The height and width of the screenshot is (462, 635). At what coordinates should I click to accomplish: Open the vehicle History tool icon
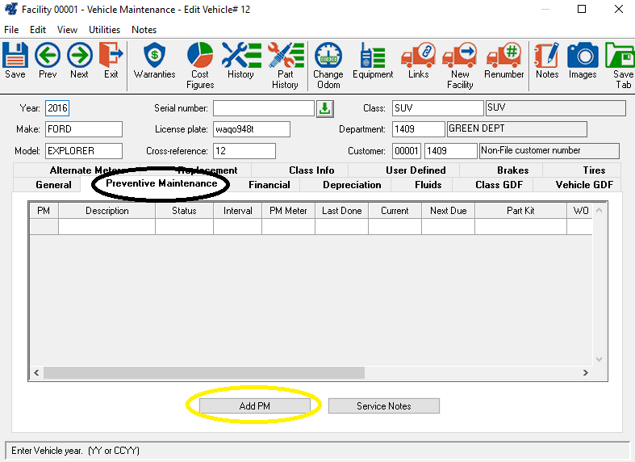click(240, 61)
